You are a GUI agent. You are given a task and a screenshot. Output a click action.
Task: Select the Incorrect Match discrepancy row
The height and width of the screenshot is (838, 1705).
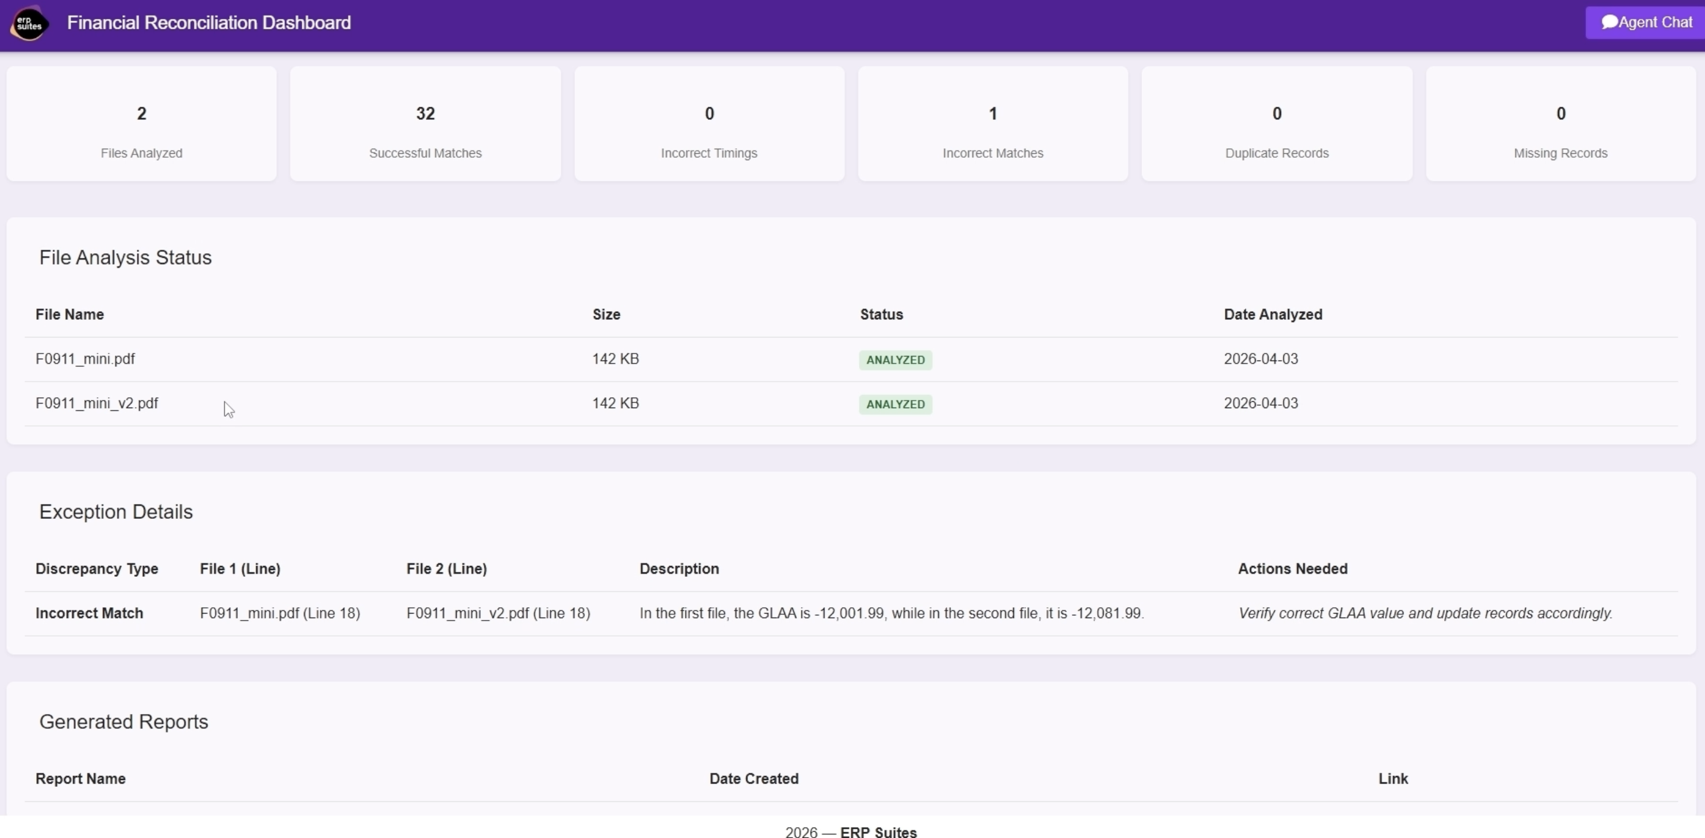pos(88,612)
